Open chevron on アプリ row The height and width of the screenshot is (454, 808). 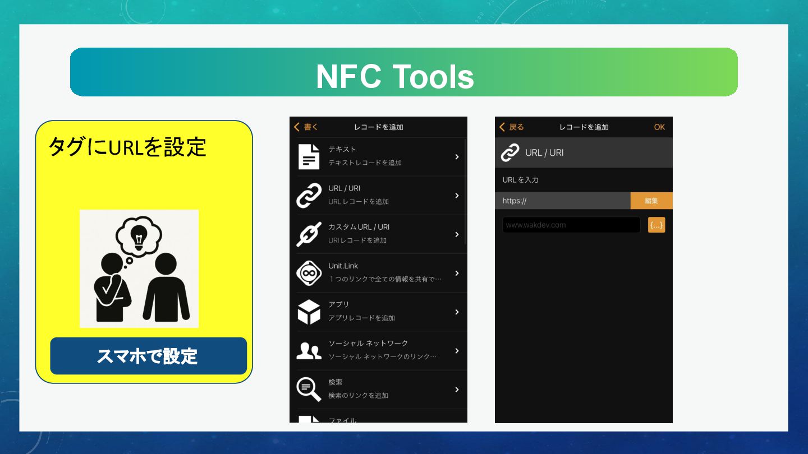click(457, 312)
